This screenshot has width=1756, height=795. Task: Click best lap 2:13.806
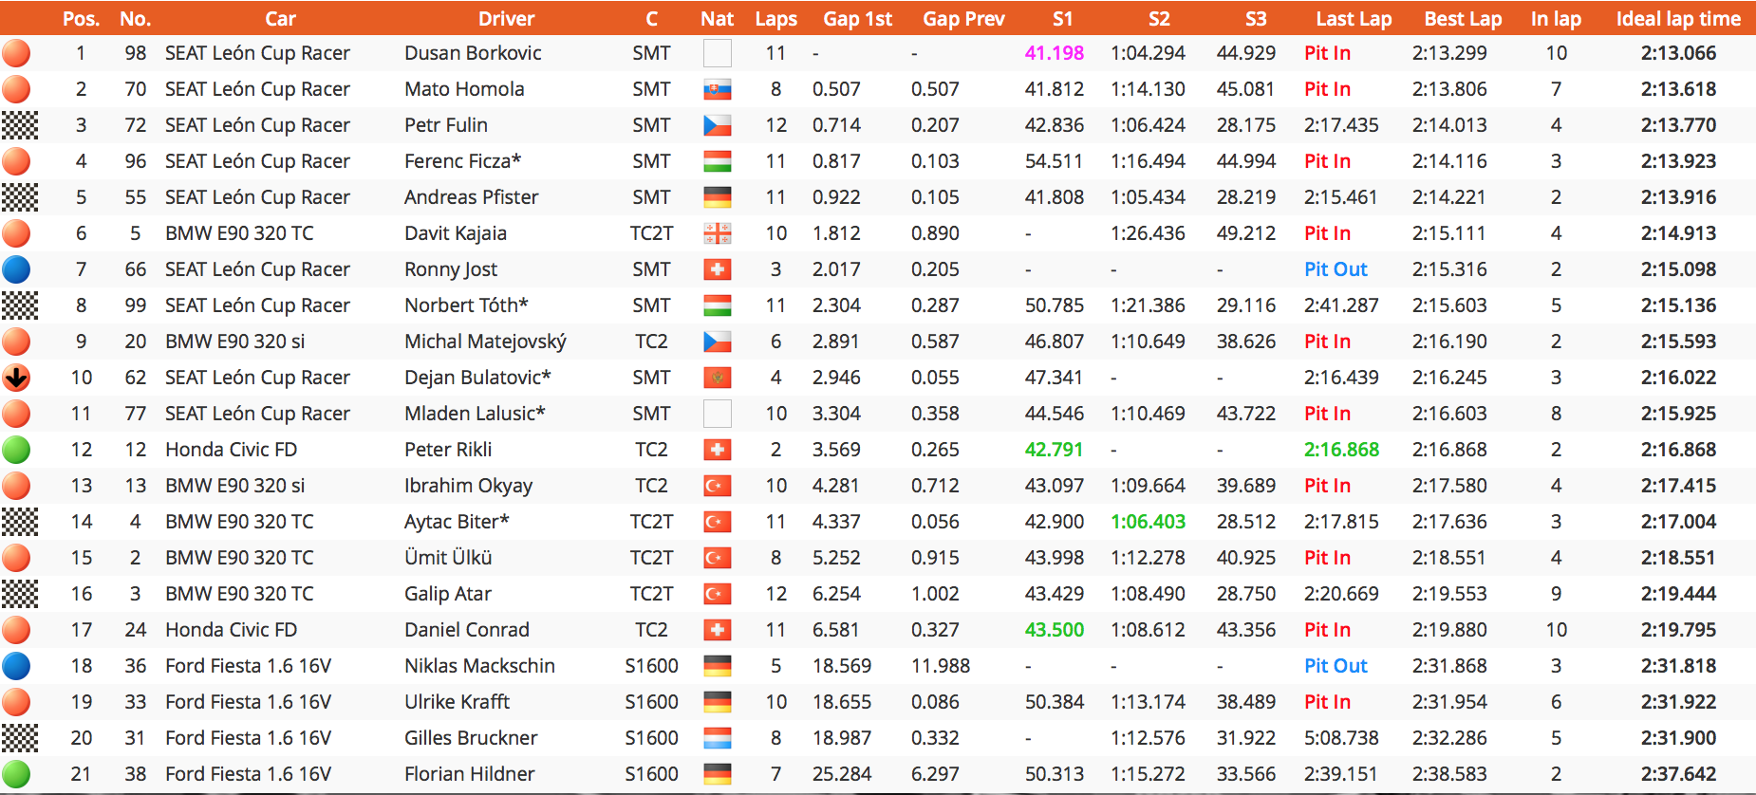(x=1449, y=89)
